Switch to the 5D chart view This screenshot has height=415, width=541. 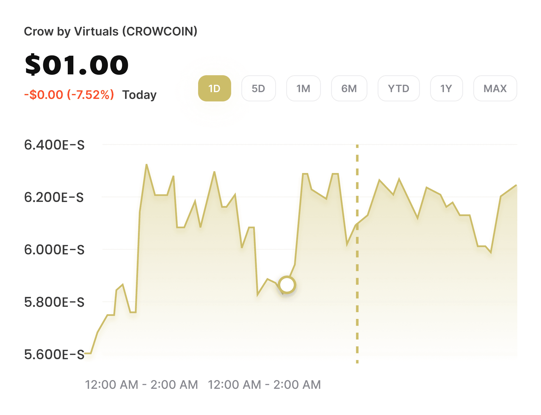[259, 88]
